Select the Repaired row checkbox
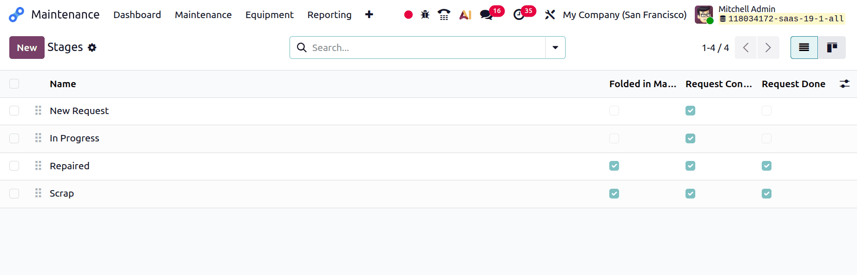Viewport: 857px width, 275px height. 14,166
